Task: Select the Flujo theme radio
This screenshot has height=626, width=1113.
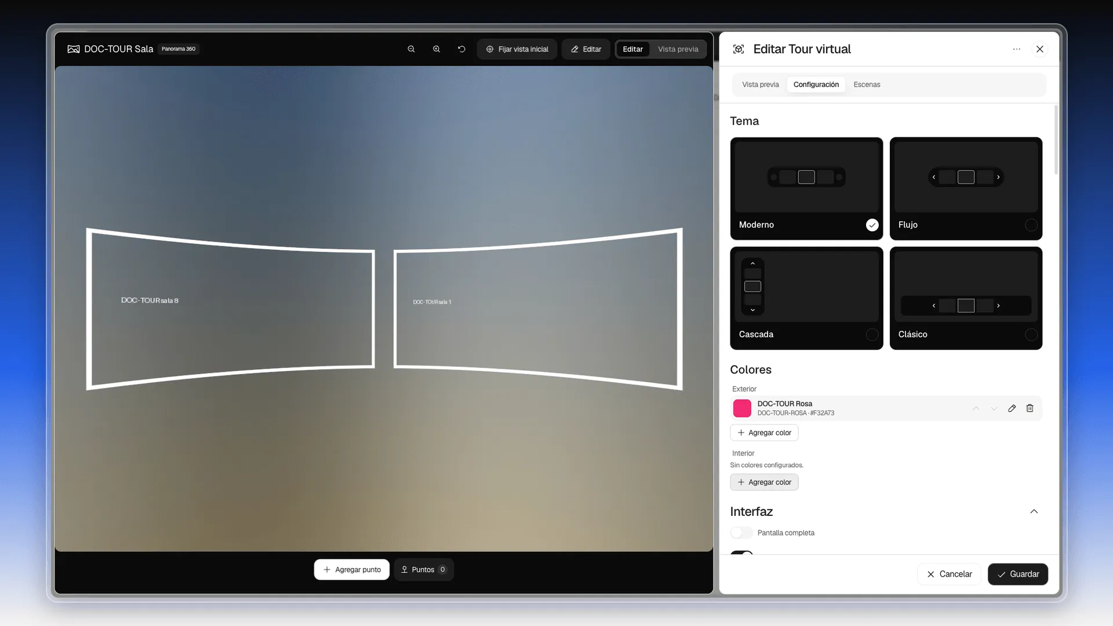Action: [x=1031, y=225]
